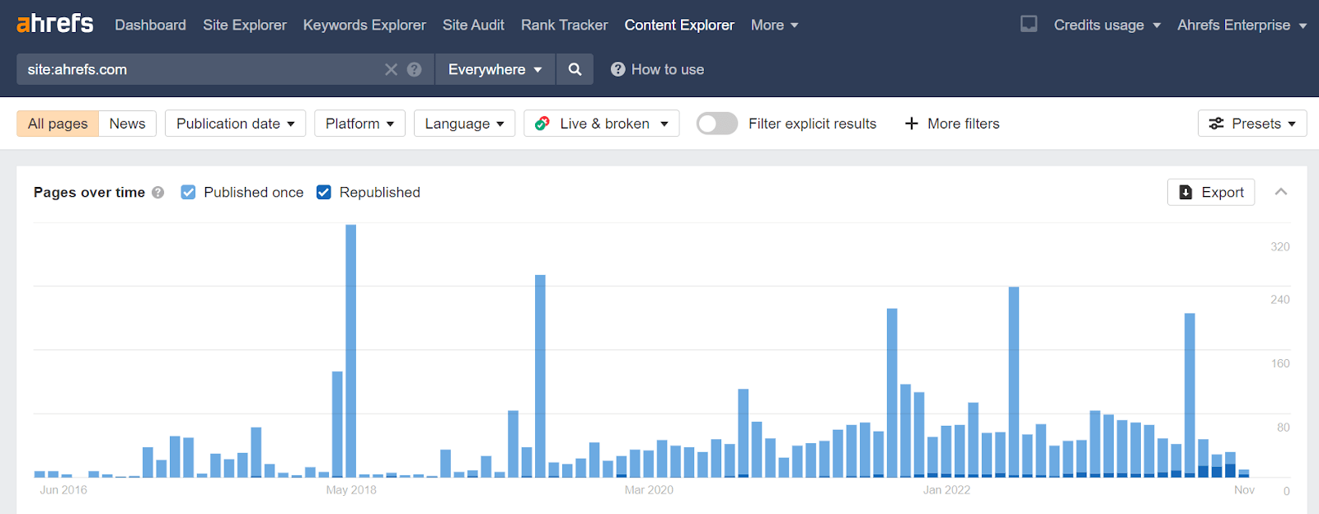
Task: Run search with magnifier icon
Action: click(575, 69)
